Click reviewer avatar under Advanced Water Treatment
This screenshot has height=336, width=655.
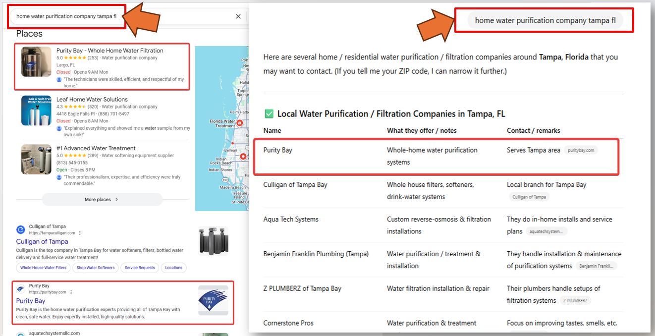point(59,177)
